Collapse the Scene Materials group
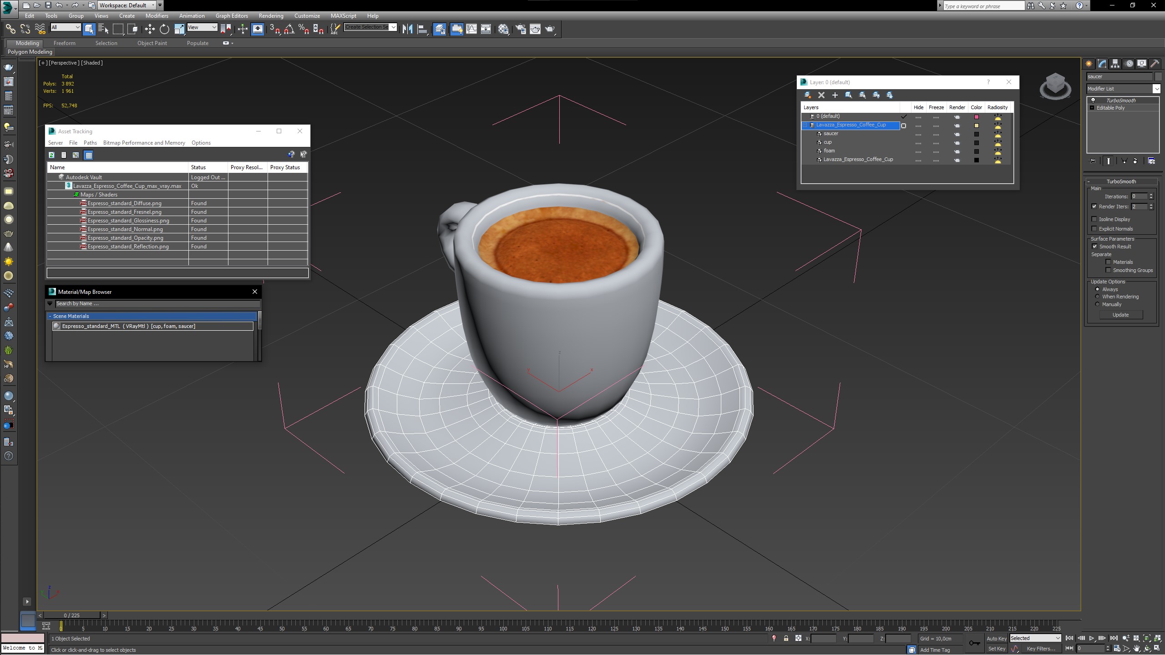 point(50,316)
